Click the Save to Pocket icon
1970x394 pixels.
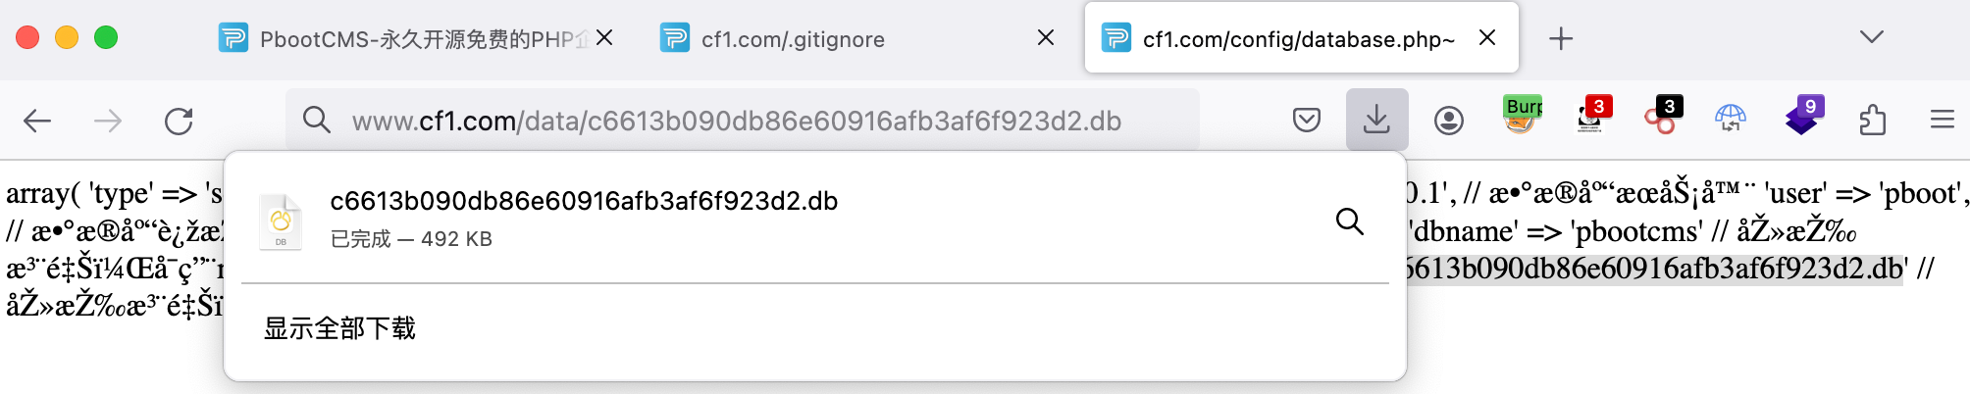pos(1306,121)
